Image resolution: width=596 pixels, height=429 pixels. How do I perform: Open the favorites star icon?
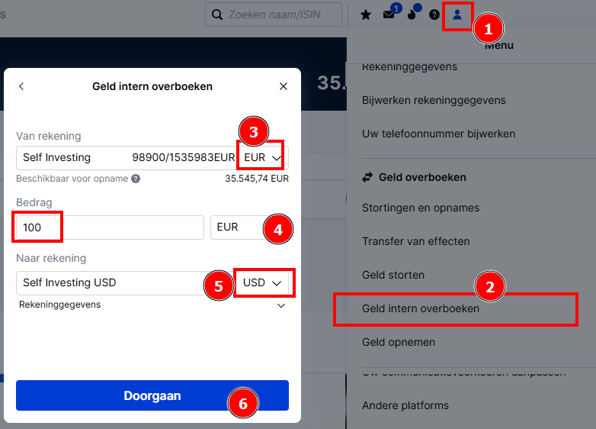click(366, 15)
